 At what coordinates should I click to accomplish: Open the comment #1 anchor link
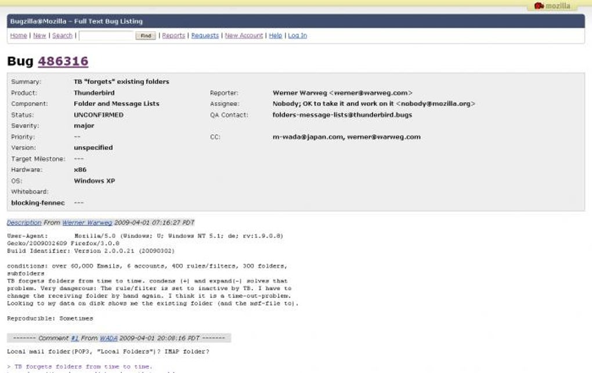(75, 338)
